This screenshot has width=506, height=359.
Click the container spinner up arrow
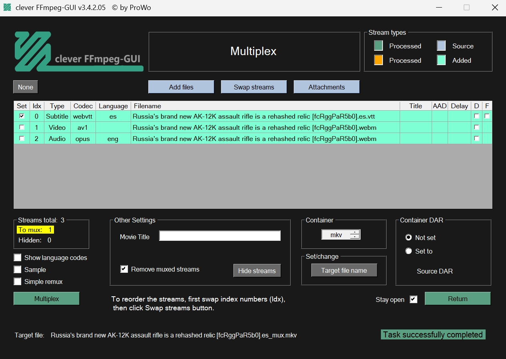355,232
